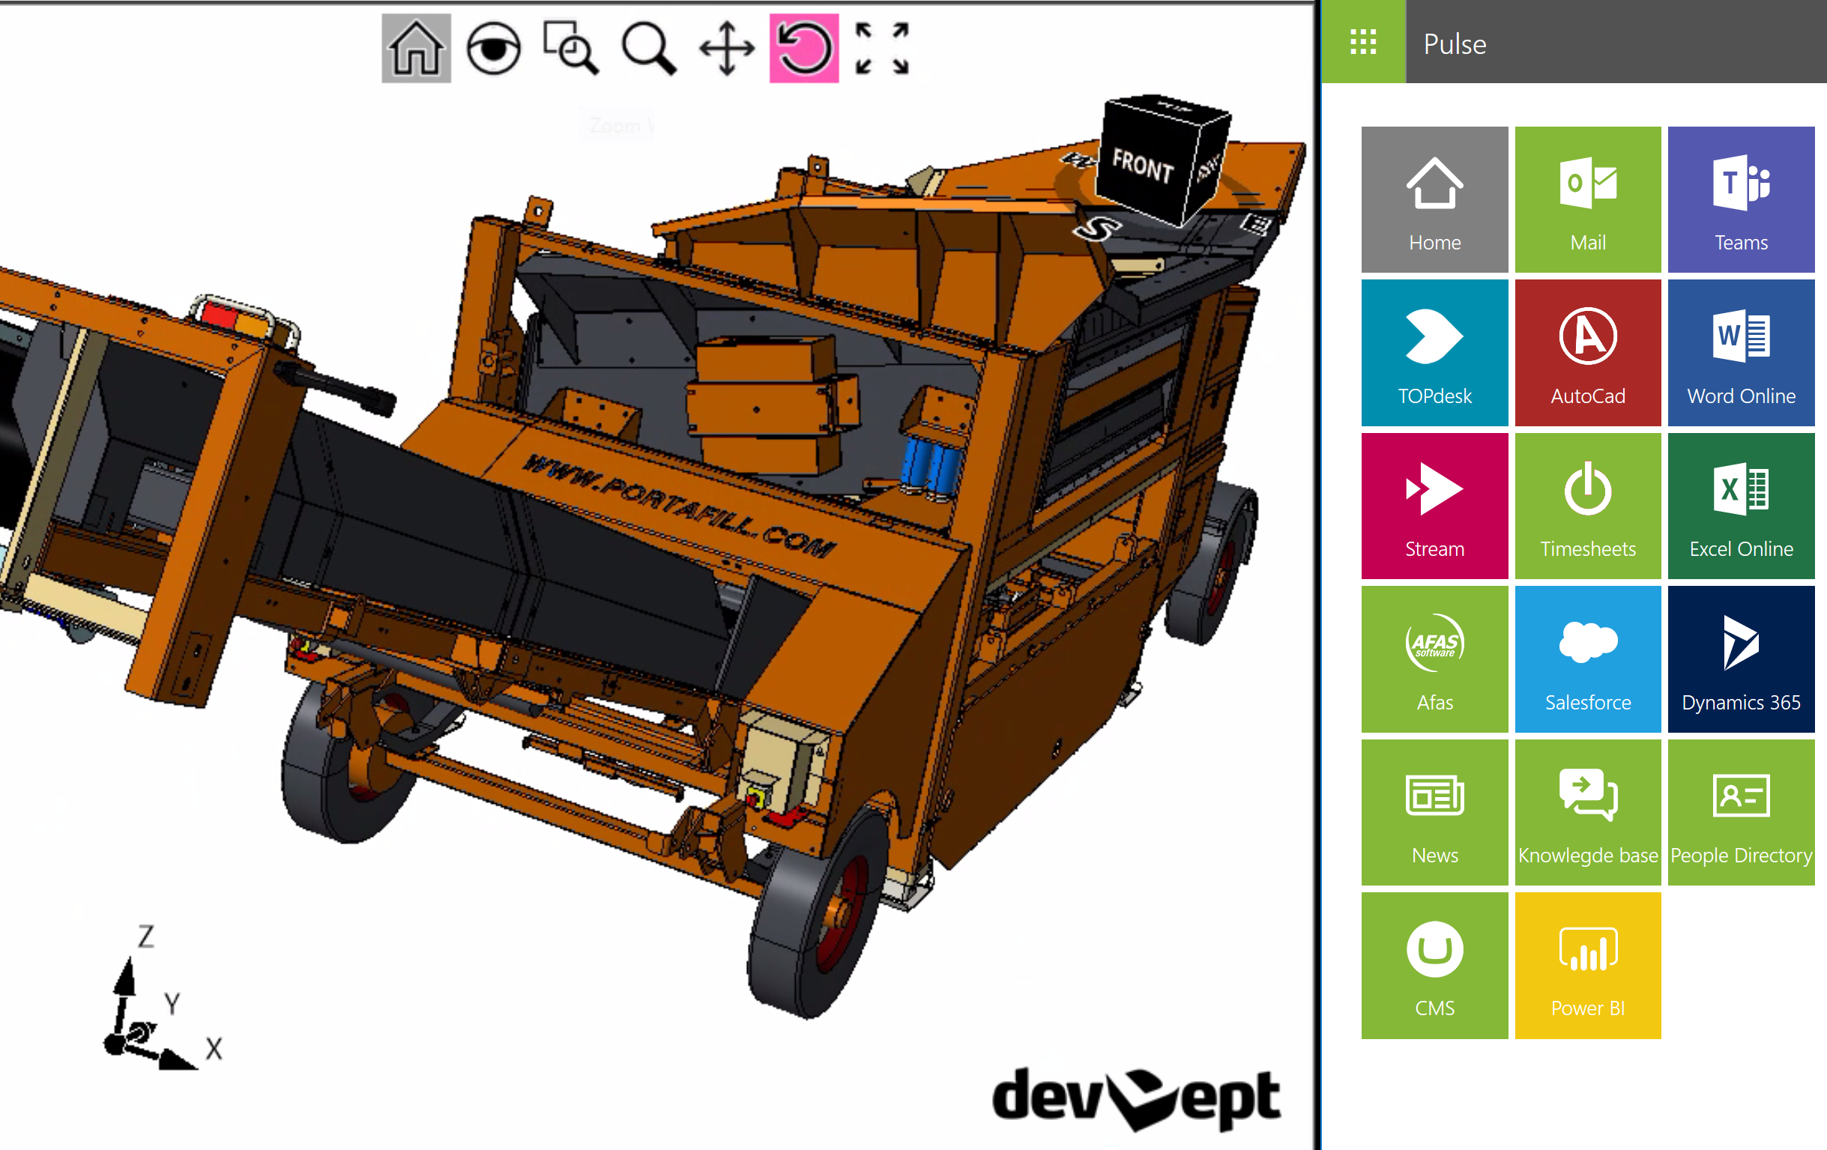The width and height of the screenshot is (1827, 1150).
Task: Click the FRONT face of view cube
Action: click(1144, 165)
